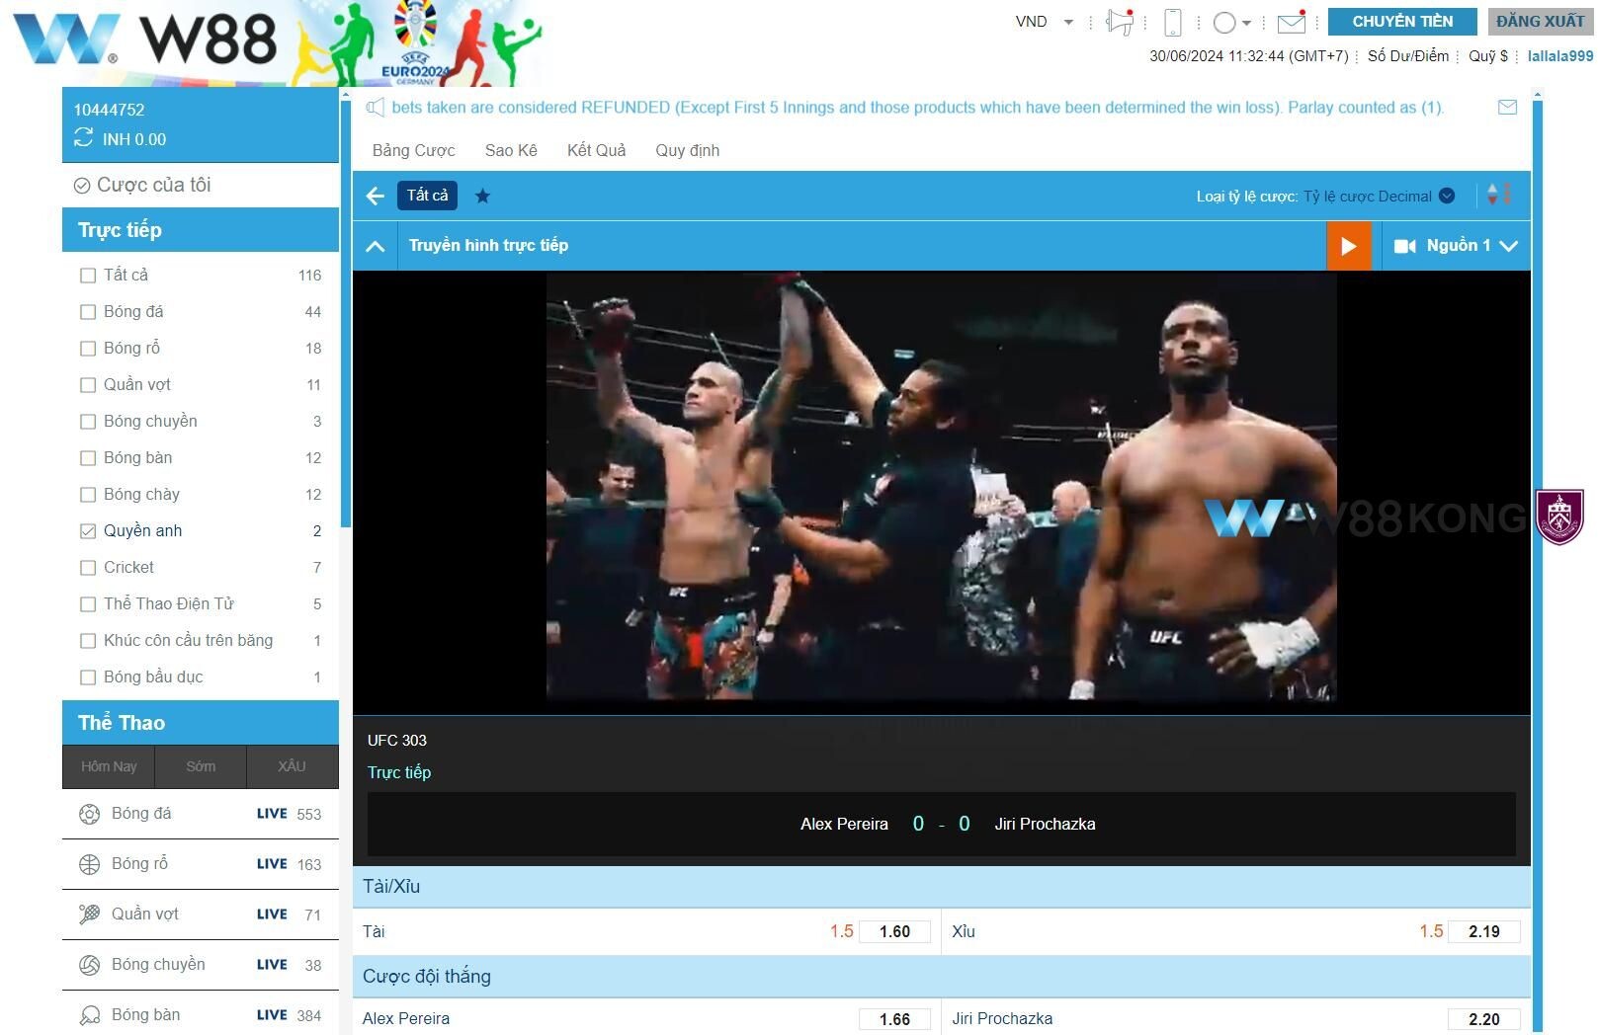Click the table tennis icon in Thể Thao list

coord(90,1015)
